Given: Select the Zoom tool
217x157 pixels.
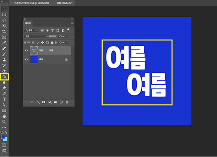Looking at the screenshot, I should [x=4, y=122].
